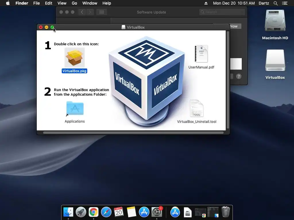Image resolution: width=294 pixels, height=220 pixels.
Task: Open the Finder menu
Action: [22, 3]
